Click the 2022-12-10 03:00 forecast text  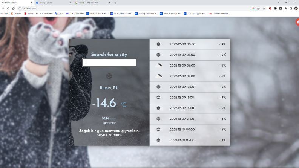pos(182,140)
